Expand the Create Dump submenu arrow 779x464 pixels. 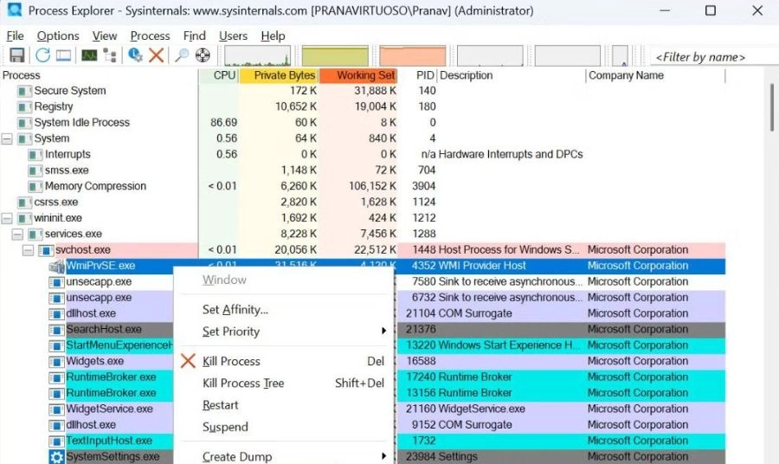click(383, 456)
